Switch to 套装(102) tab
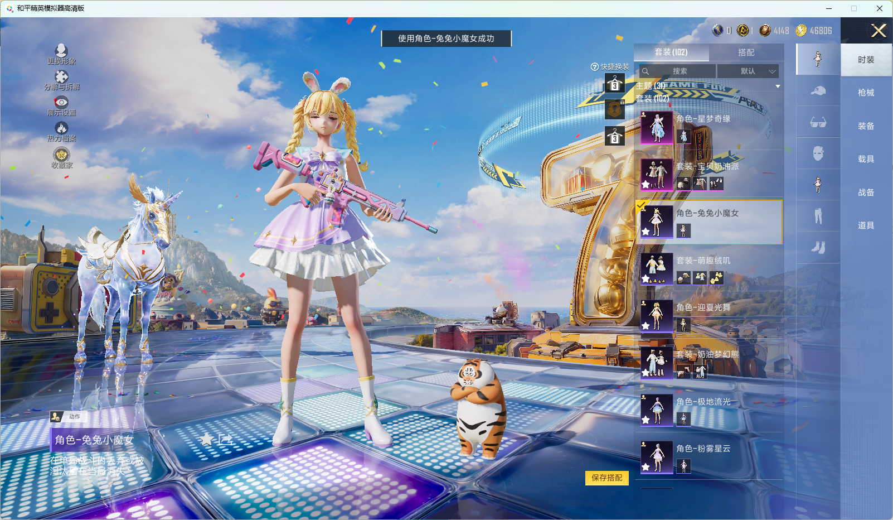Screen dimensions: 893x520 (671, 52)
